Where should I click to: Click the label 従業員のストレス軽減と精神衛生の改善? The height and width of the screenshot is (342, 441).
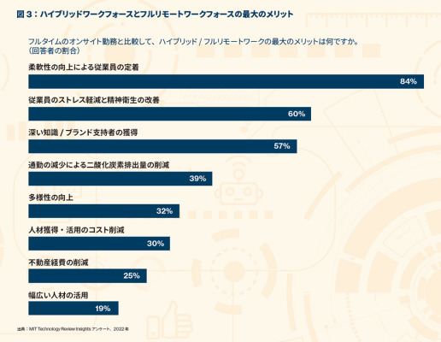[94, 100]
